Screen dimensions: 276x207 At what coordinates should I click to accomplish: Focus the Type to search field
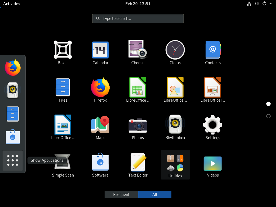pyautogui.click(x=138, y=19)
